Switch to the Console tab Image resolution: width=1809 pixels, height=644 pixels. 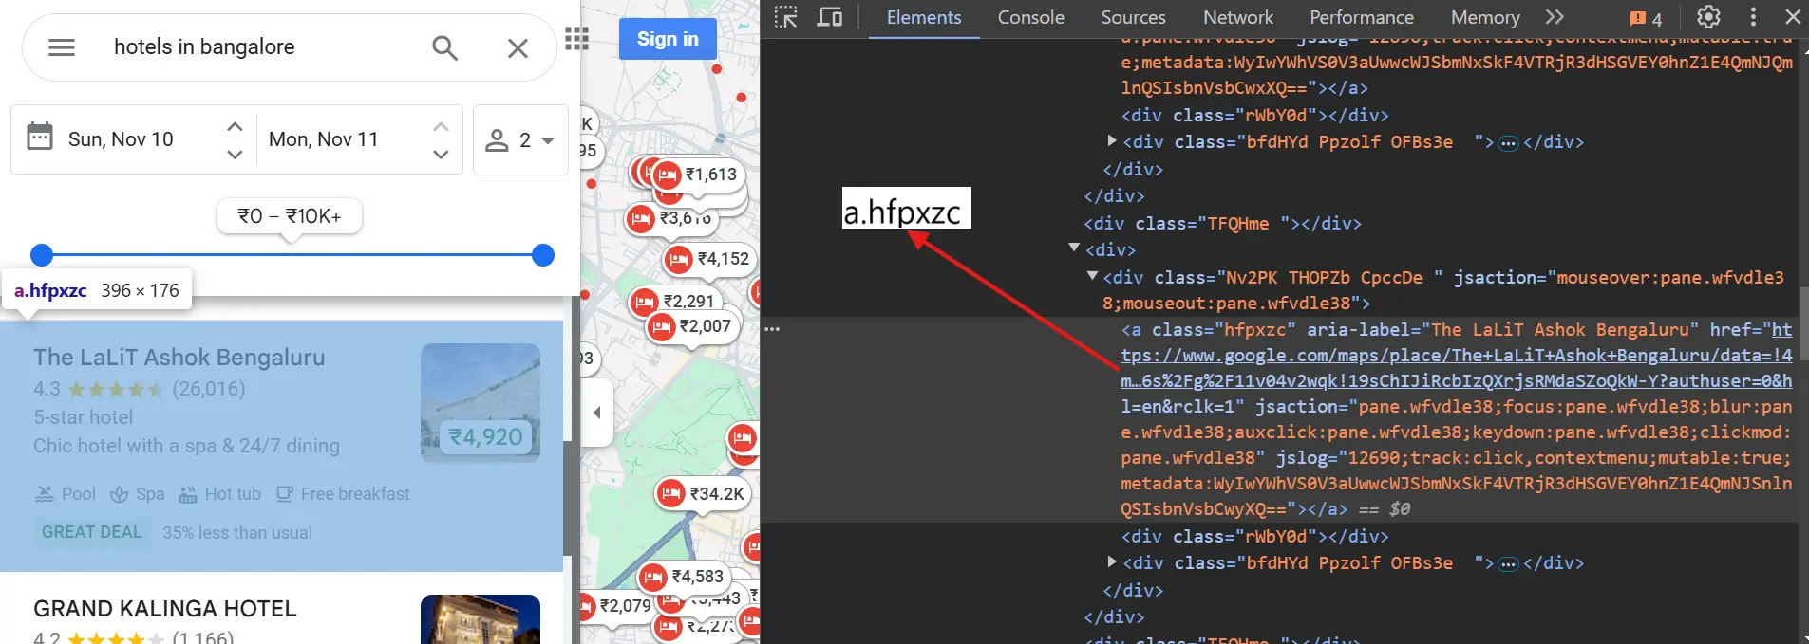pyautogui.click(x=1030, y=17)
